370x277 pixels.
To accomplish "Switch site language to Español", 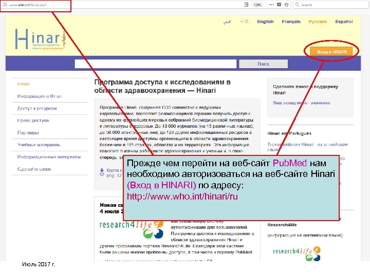I will pos(344,22).
